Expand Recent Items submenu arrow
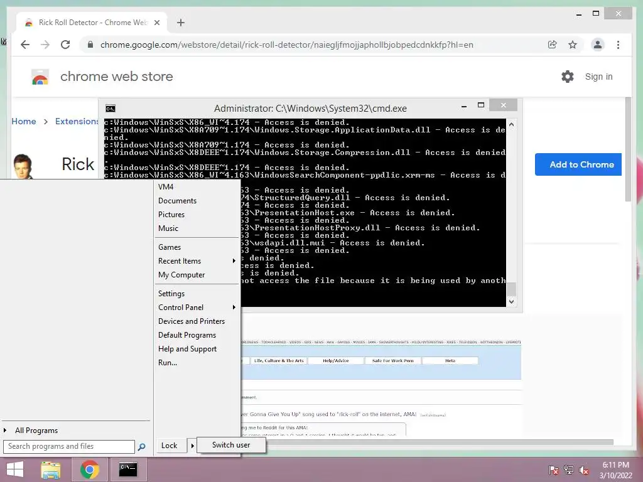The image size is (643, 482). [x=234, y=261]
